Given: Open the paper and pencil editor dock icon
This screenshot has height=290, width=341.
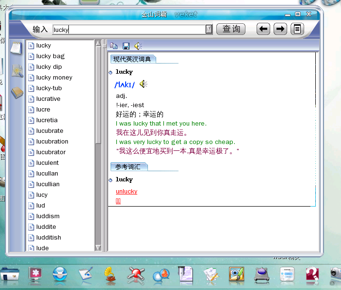Looking at the screenshot, I should click(211, 275).
